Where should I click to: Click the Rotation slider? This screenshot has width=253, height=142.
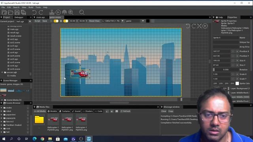[225, 70]
